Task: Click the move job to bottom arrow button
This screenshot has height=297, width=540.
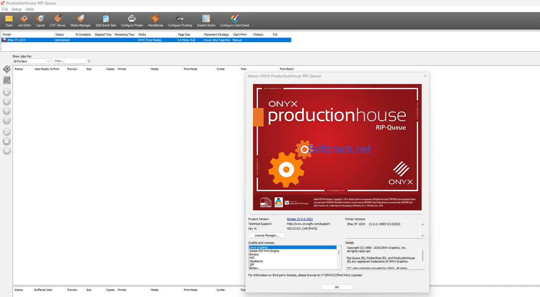Action: click(x=7, y=120)
